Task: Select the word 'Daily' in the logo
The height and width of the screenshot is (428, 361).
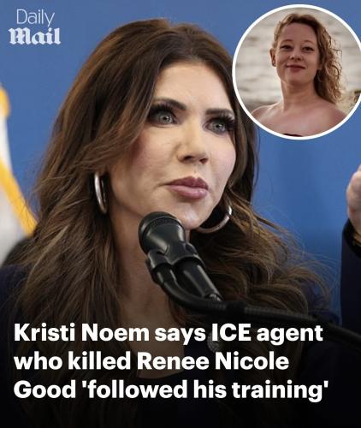Action: click(35, 18)
